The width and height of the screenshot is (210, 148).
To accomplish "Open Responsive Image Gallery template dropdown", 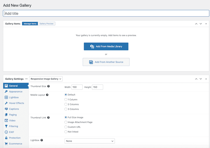I will [x=46, y=79].
